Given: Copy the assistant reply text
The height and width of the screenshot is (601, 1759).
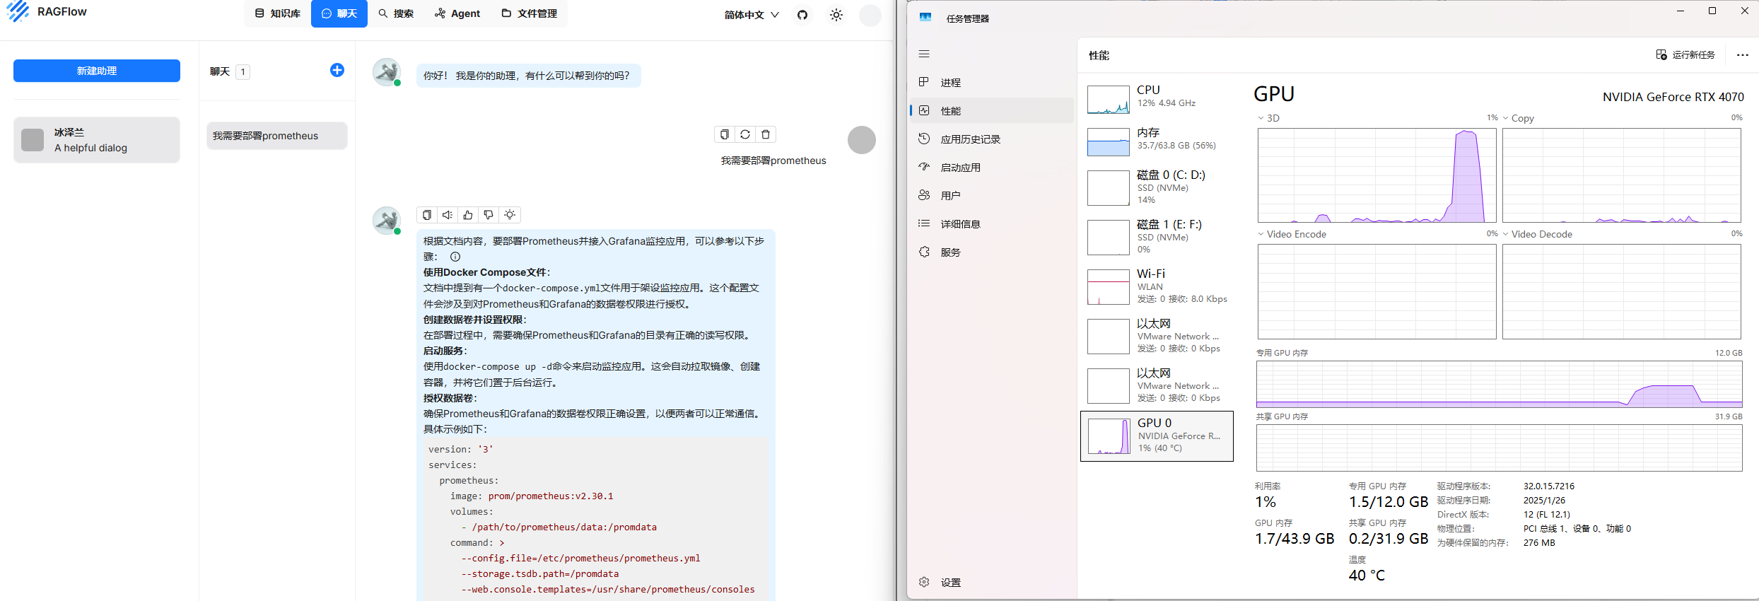Looking at the screenshot, I should [427, 215].
